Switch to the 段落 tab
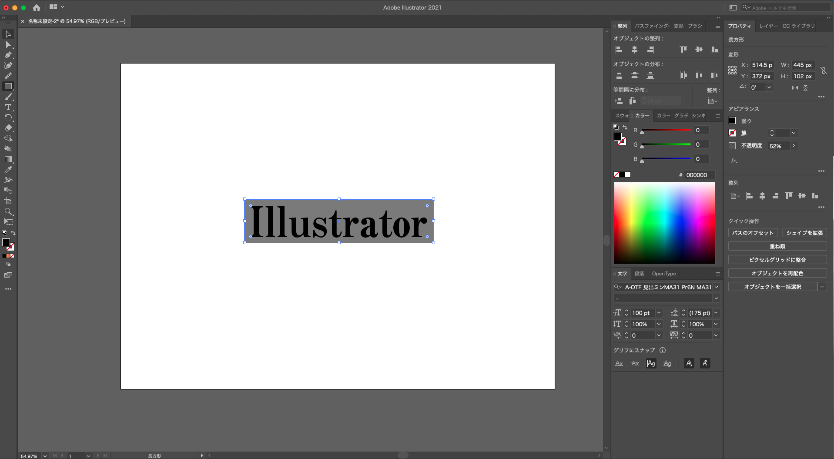The height and width of the screenshot is (459, 834). (x=639, y=274)
